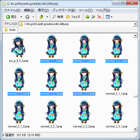Maximize the window
Image resolution: width=140 pixels, height=140 pixels.
click(123, 3)
